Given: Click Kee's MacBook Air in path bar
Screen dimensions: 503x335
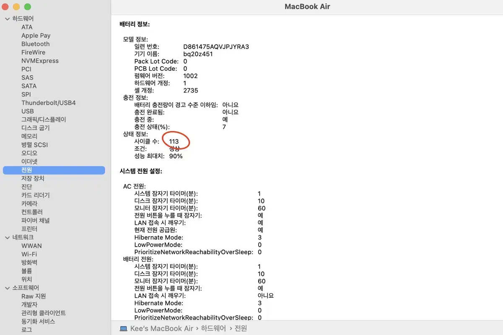Looking at the screenshot, I should click(162, 328).
